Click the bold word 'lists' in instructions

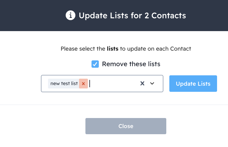click(112, 48)
